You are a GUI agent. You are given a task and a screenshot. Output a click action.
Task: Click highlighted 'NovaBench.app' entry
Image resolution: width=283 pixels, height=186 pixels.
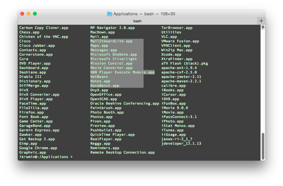point(105,86)
